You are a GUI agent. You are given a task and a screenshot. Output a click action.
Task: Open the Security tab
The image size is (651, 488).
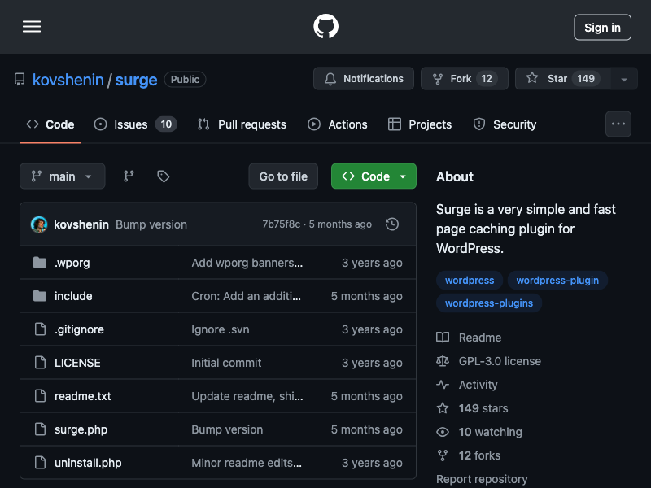(505, 124)
